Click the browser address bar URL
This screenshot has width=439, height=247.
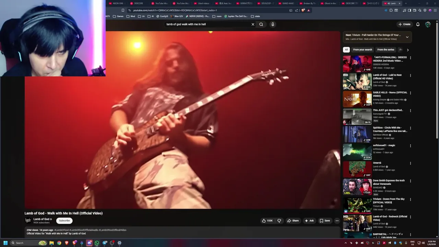point(175,10)
